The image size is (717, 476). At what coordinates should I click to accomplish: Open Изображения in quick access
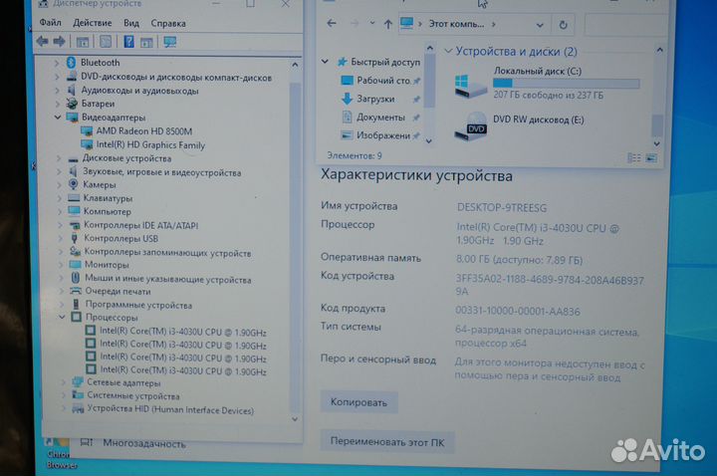(x=383, y=135)
